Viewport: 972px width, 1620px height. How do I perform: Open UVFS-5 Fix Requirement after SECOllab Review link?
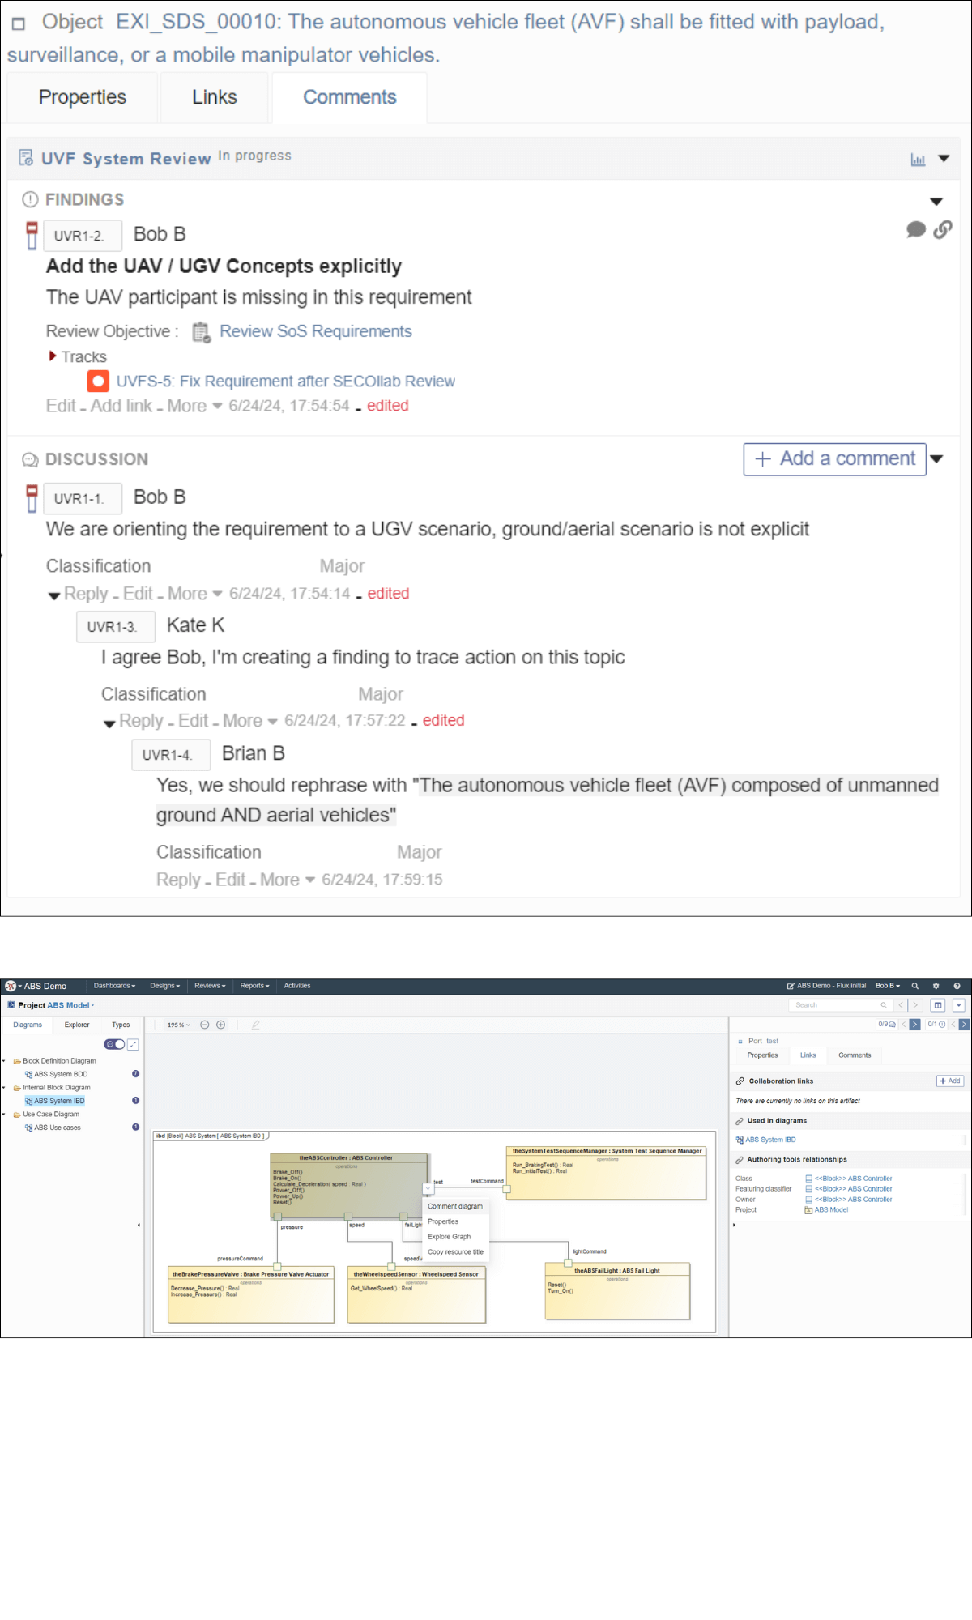tap(286, 381)
